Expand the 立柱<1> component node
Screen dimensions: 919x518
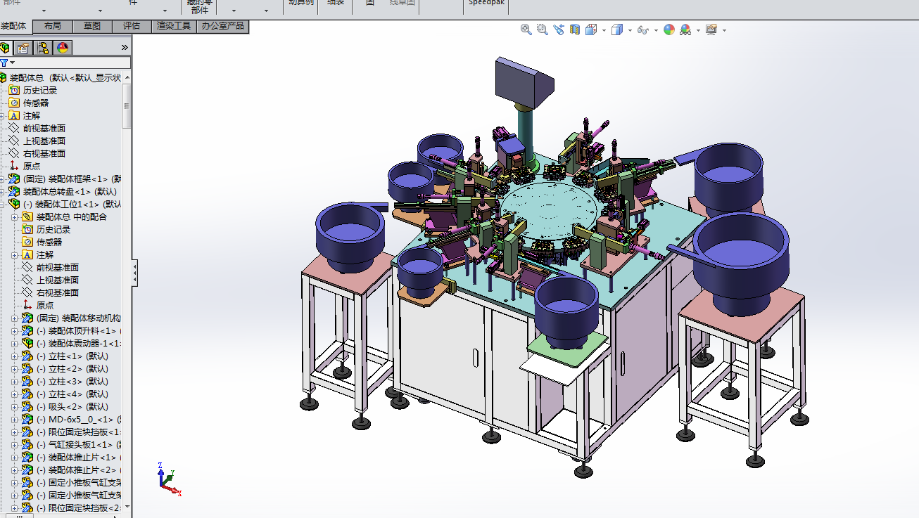[x=15, y=356]
